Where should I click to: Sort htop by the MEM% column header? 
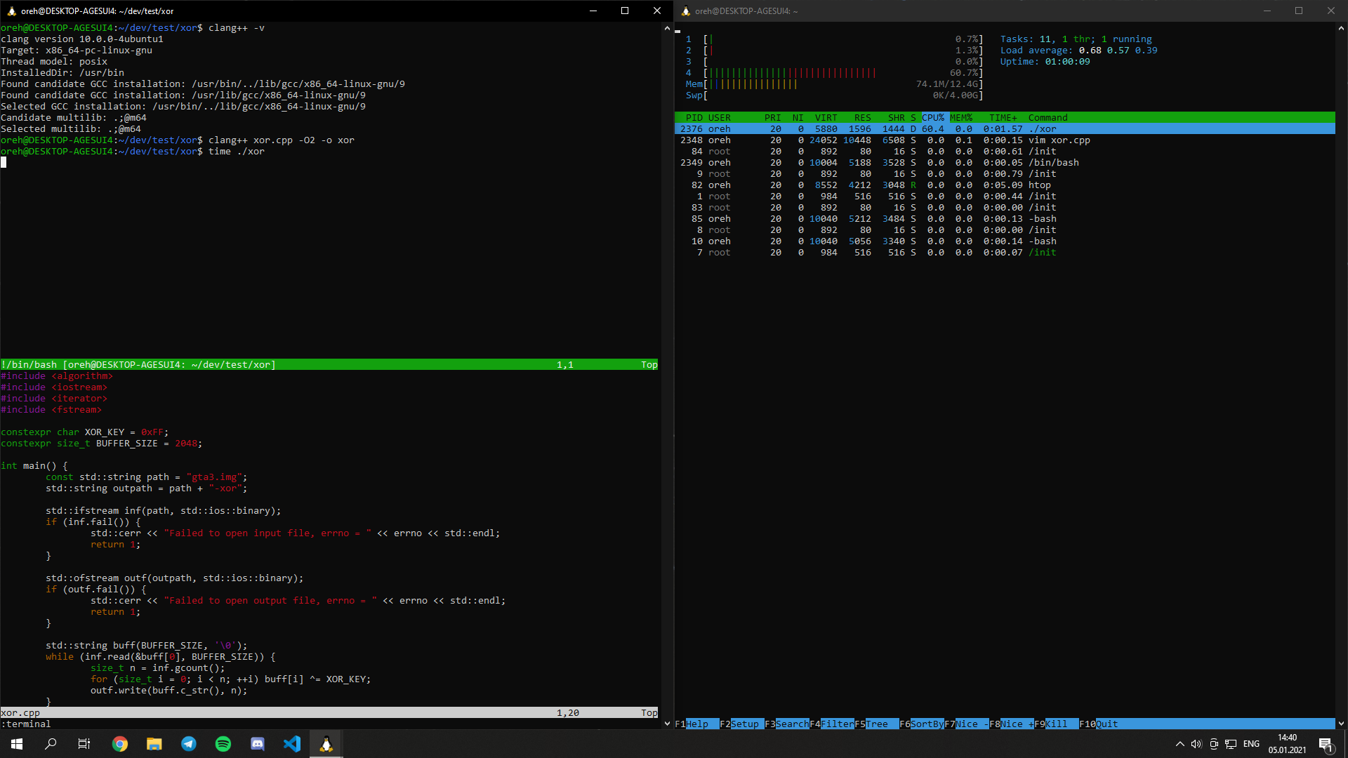click(x=961, y=118)
